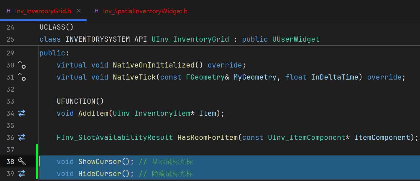Click the 隐藏鼠标光标 comment
Screen dimensions: 420x181
[x=172, y=174]
